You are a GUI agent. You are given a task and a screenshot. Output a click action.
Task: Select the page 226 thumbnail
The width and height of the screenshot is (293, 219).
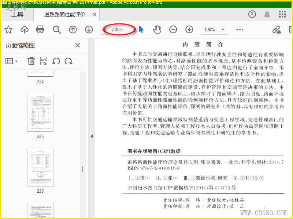click(40, 167)
